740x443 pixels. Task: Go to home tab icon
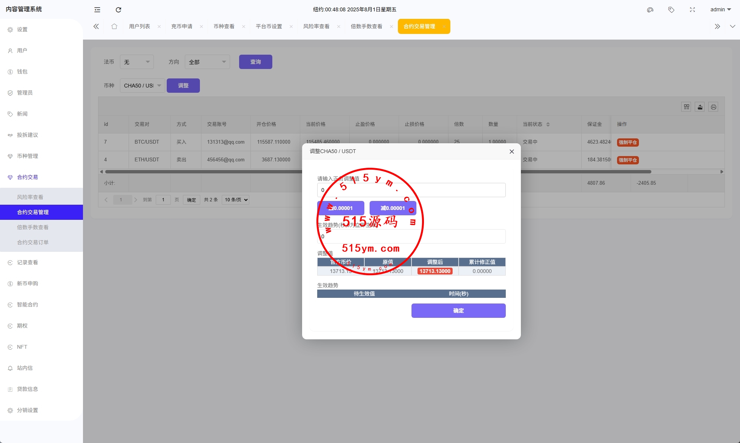click(114, 26)
